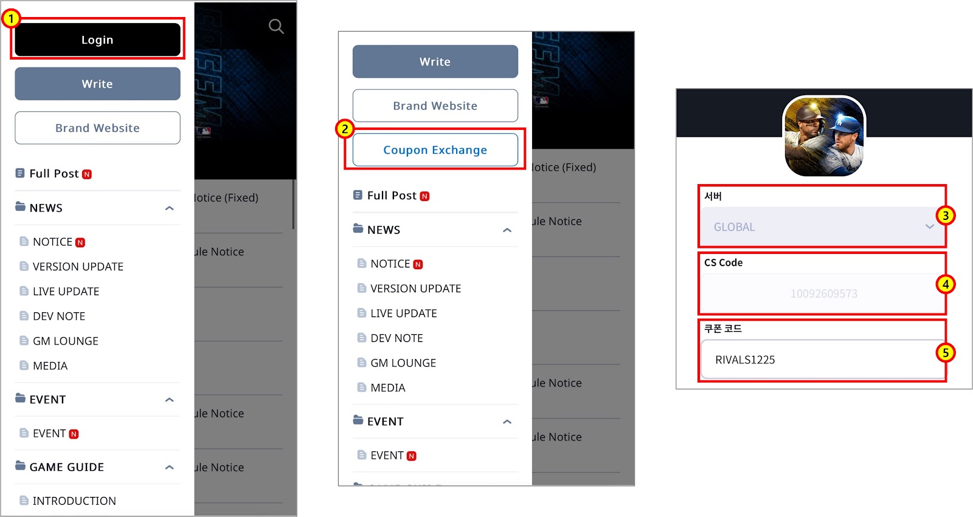Screen dimensions: 973x517
Task: Collapse the NEWS section in left menu
Action: 170,208
